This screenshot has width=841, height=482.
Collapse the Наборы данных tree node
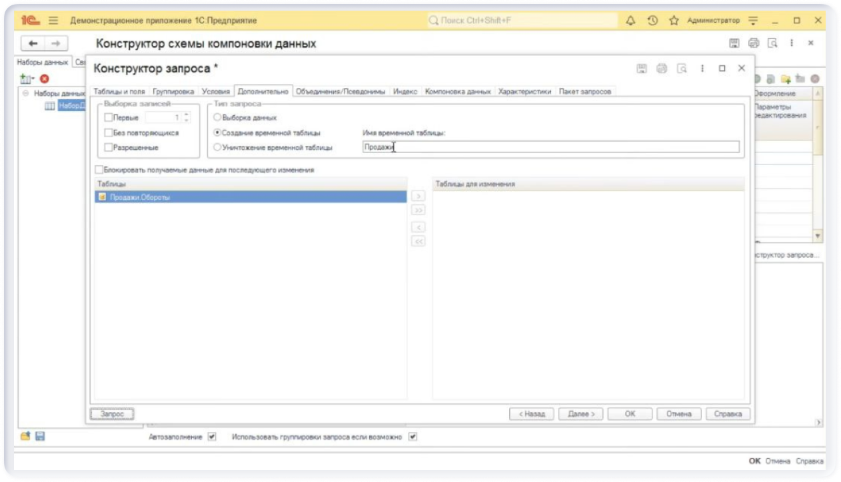26,94
